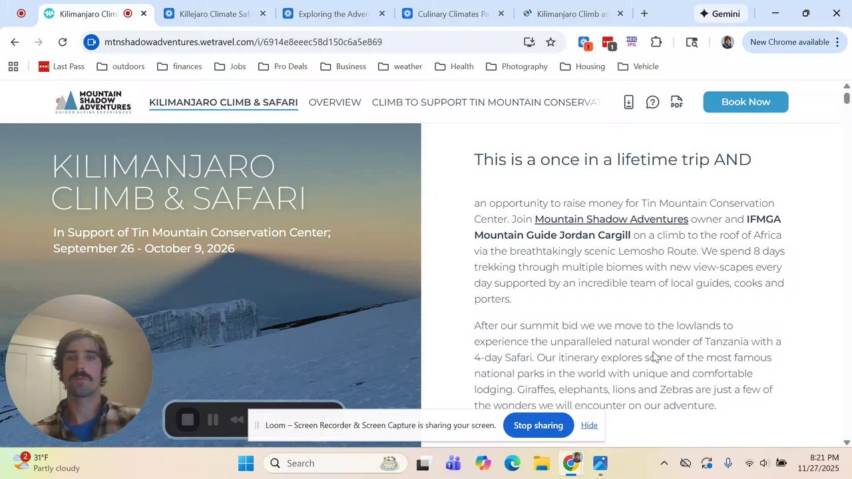Click the Gemini button
The width and height of the screenshot is (852, 479).
click(719, 13)
